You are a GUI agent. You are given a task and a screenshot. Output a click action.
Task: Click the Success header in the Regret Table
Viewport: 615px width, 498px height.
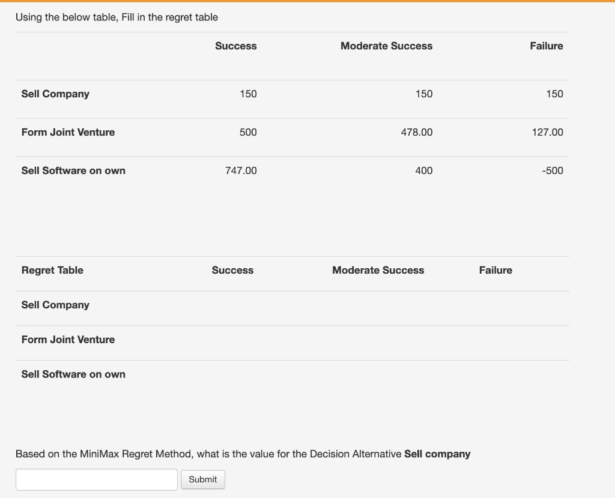[232, 270]
